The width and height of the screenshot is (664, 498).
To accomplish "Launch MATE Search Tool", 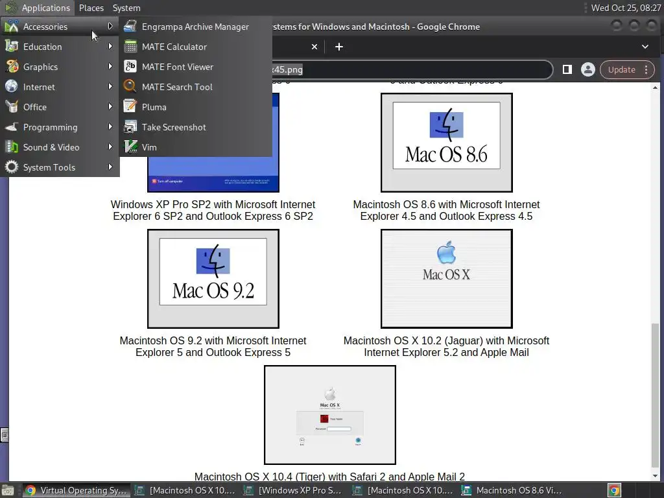I will point(195,87).
